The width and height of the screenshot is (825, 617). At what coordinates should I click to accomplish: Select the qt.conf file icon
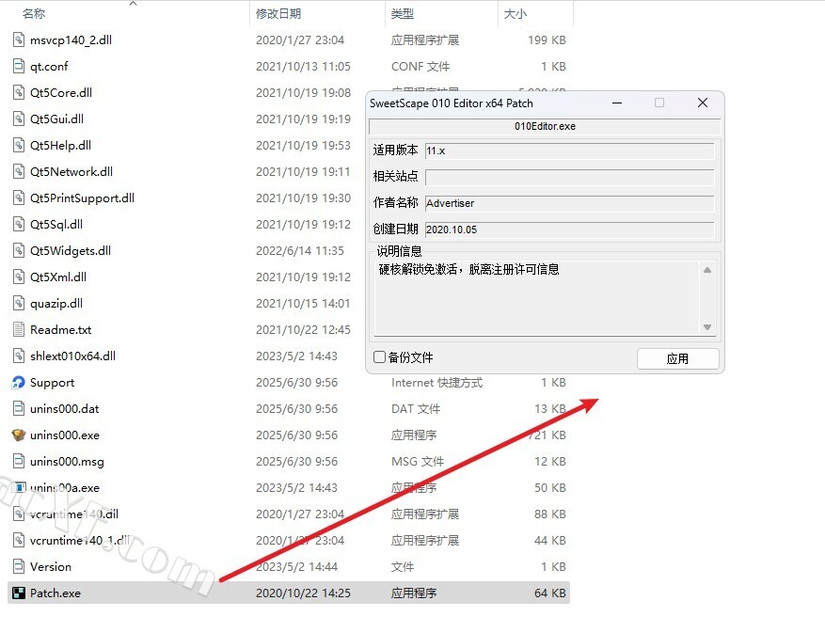coord(19,66)
